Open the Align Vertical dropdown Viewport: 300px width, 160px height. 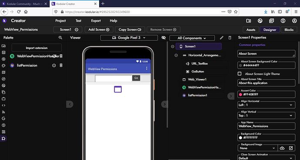267,116
